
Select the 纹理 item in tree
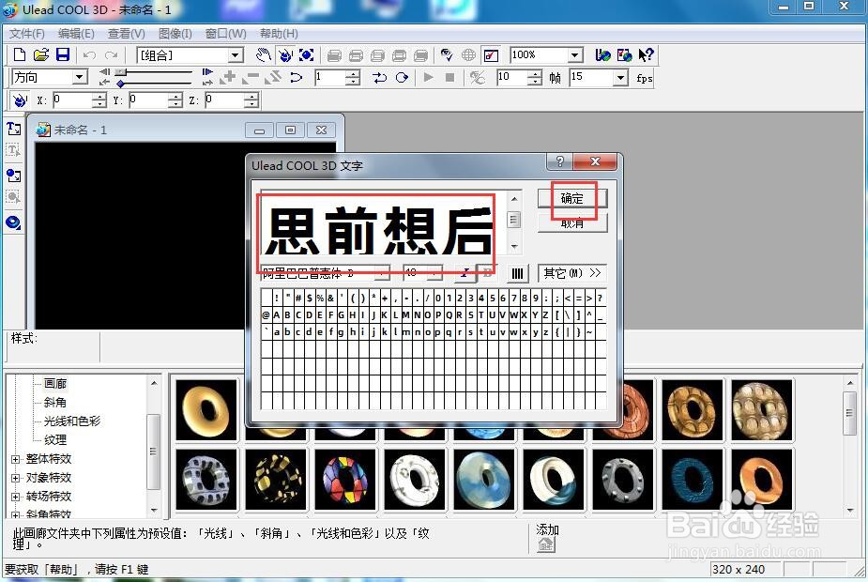(54, 439)
